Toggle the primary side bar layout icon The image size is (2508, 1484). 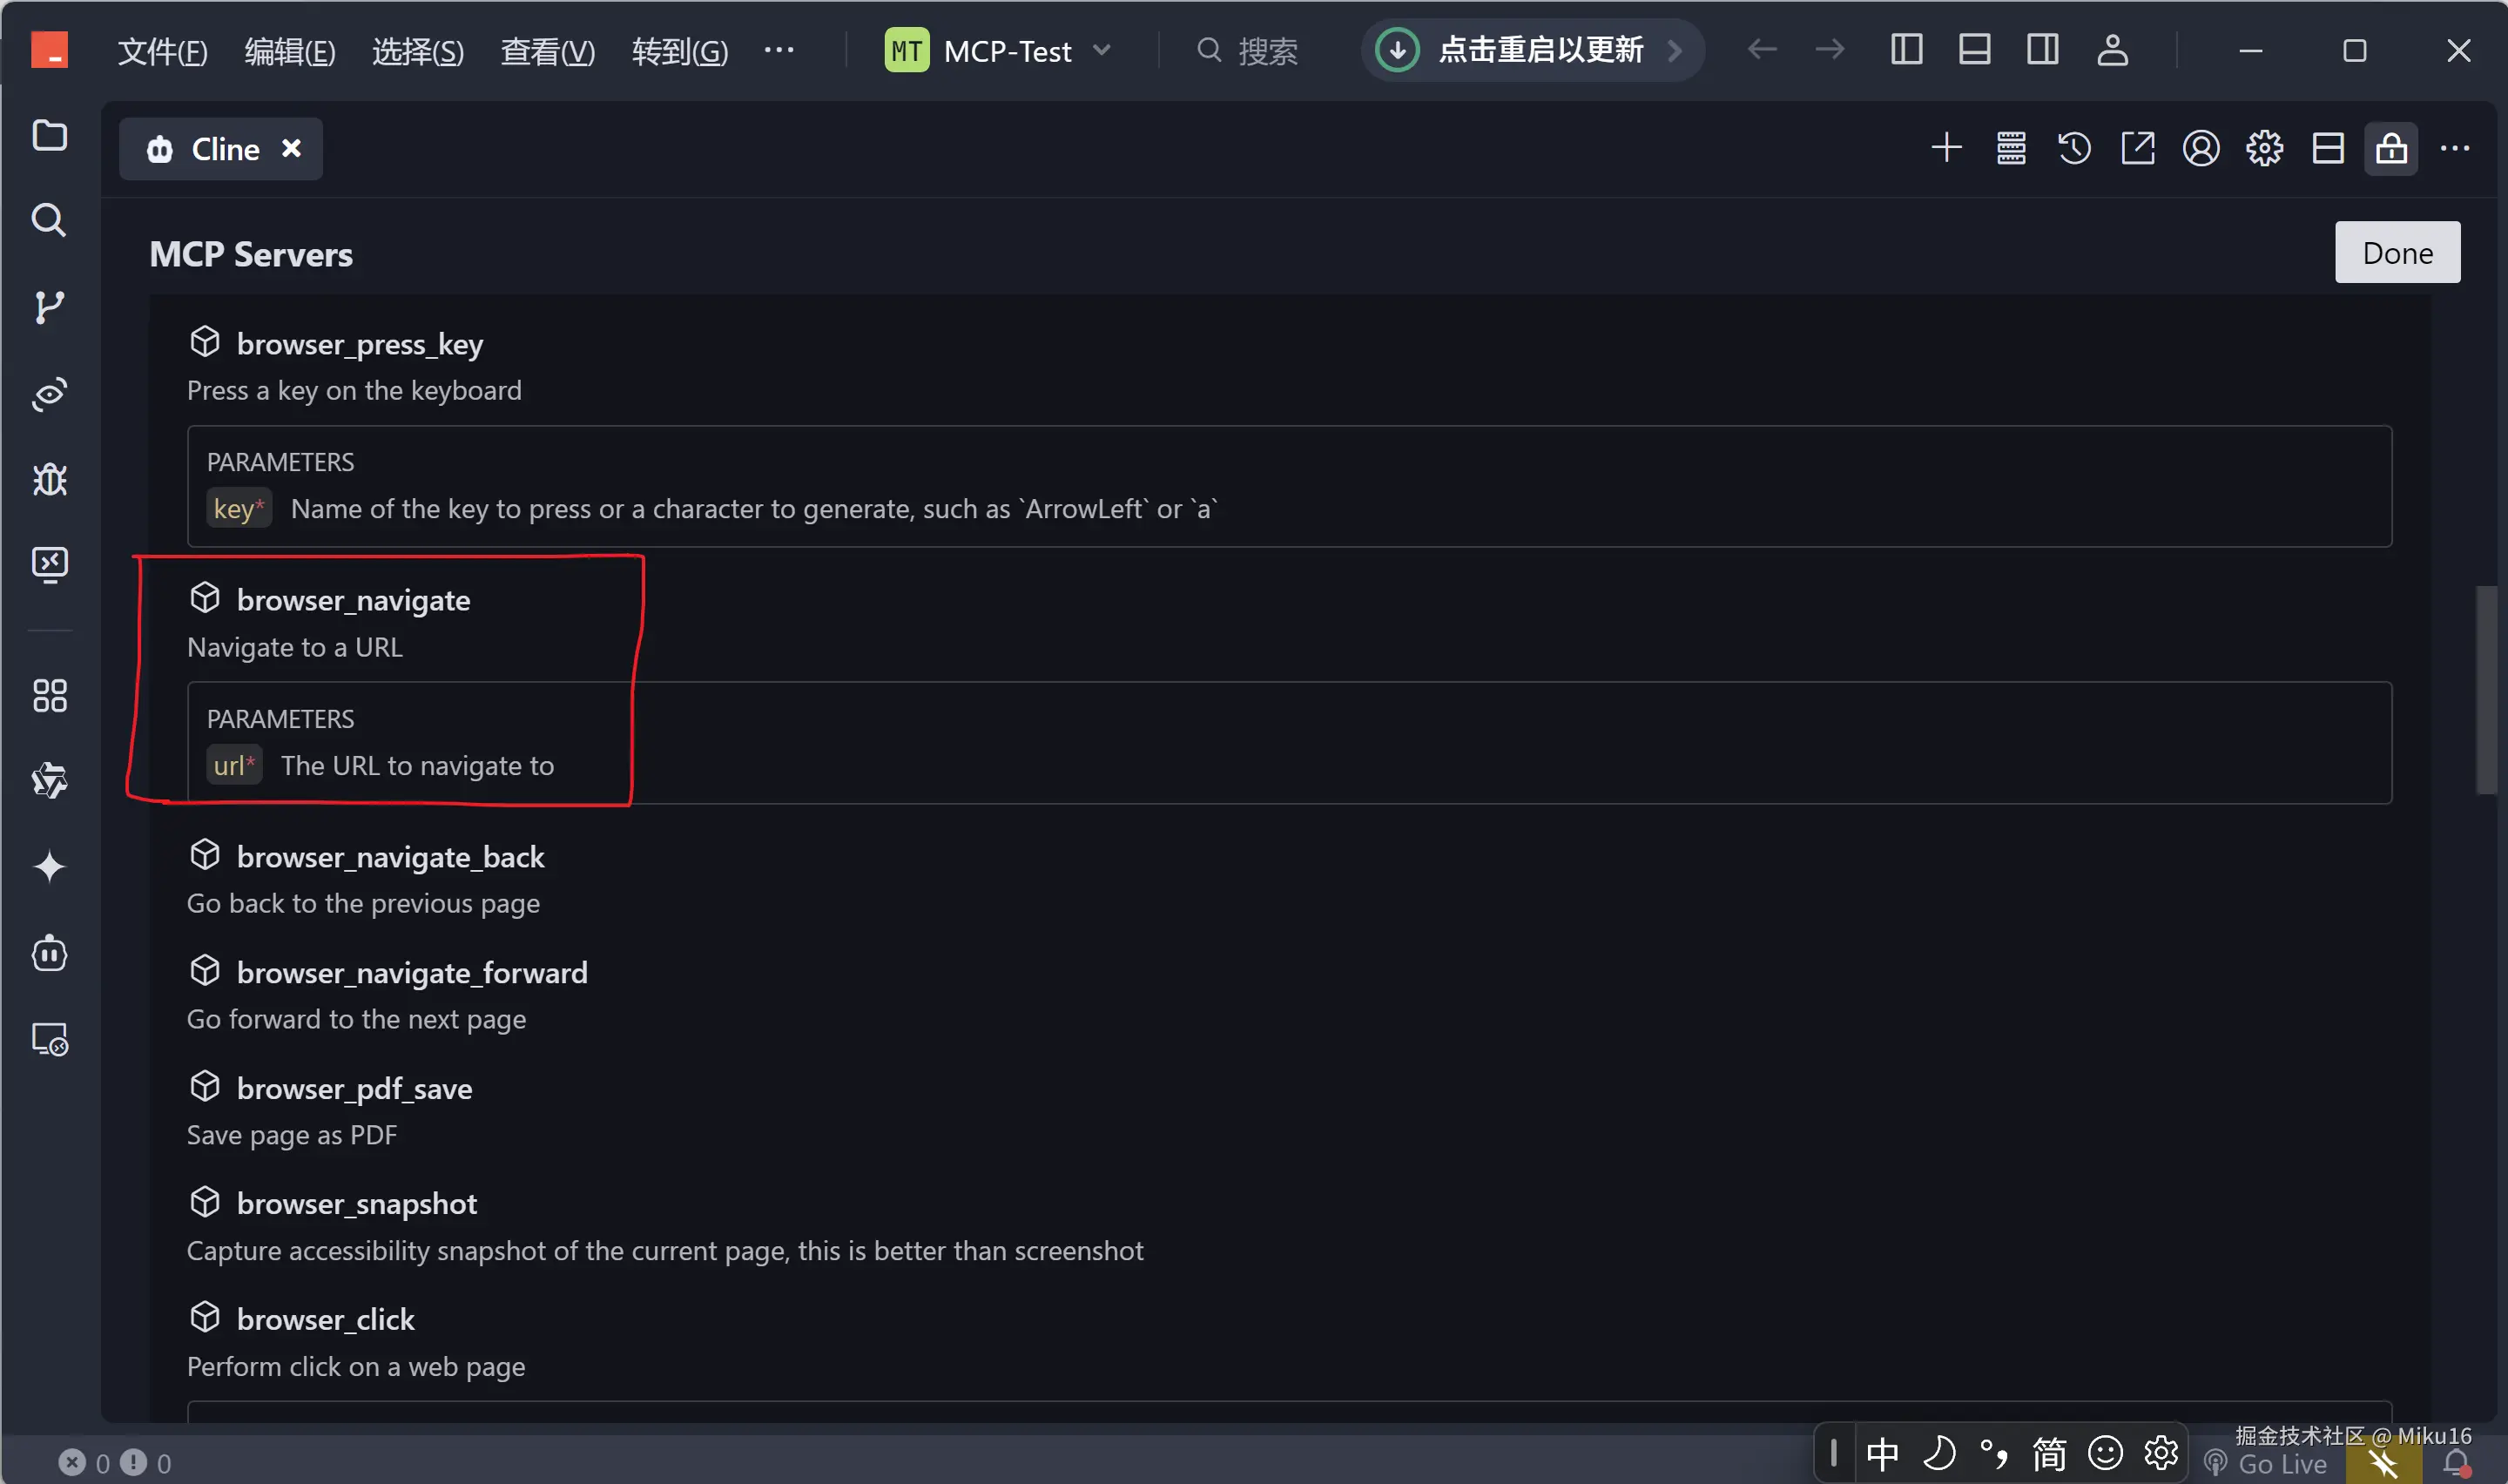tap(1906, 50)
